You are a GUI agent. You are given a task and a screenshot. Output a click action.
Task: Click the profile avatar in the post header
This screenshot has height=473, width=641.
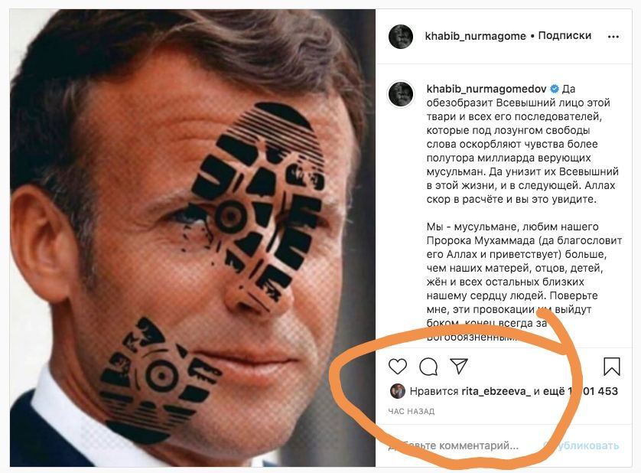coord(402,36)
